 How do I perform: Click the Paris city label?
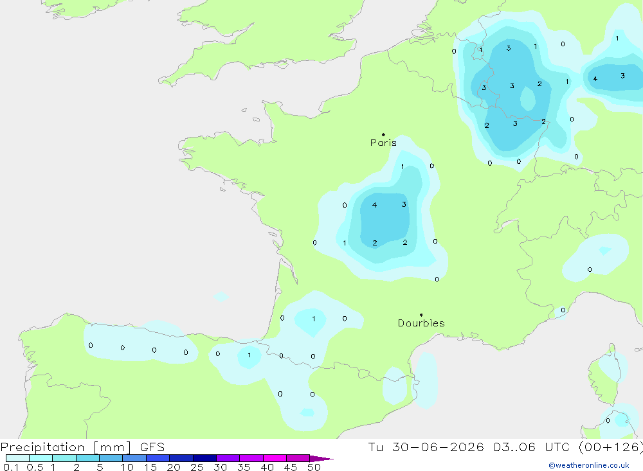[383, 143]
